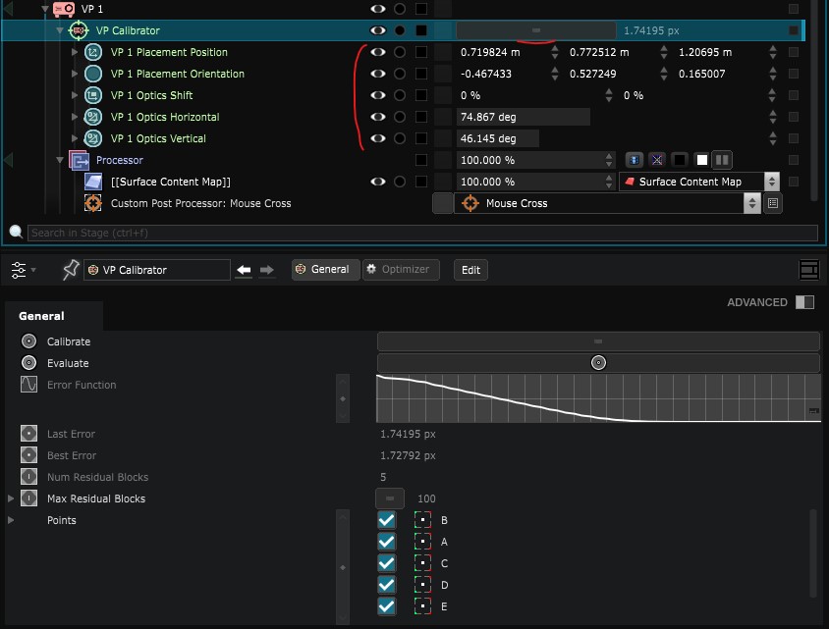Click the VP 1 Optics Horizontal icon
The height and width of the screenshot is (629, 829).
(93, 117)
